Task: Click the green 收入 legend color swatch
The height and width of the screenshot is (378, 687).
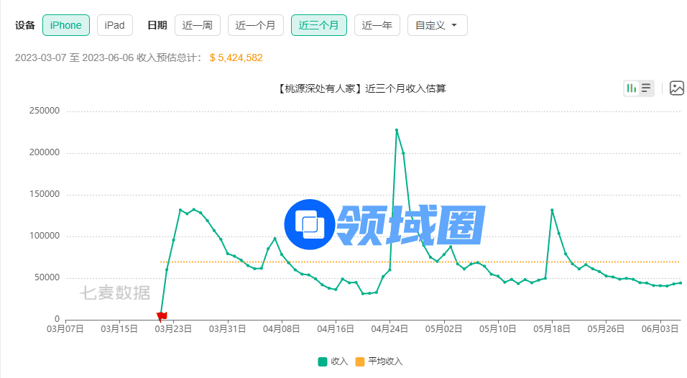Action: tap(323, 361)
